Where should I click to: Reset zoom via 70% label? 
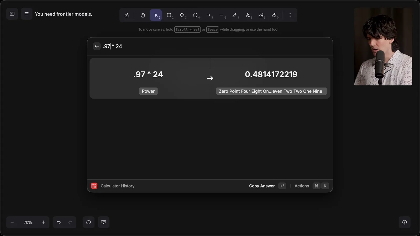click(x=28, y=222)
